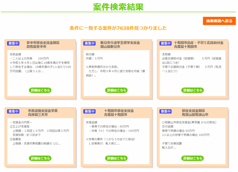This screenshot has height=172, width=238.
Task: Click the 安中市移住支援金制度 群馬県安中市 title
Action: coord(43,45)
